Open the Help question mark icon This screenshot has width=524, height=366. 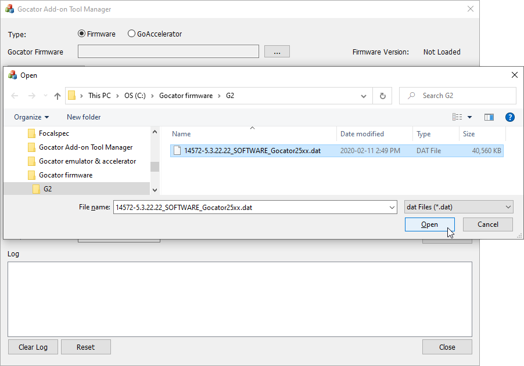click(509, 117)
